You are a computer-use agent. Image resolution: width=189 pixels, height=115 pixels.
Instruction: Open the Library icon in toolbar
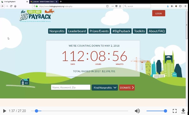click(172, 6)
